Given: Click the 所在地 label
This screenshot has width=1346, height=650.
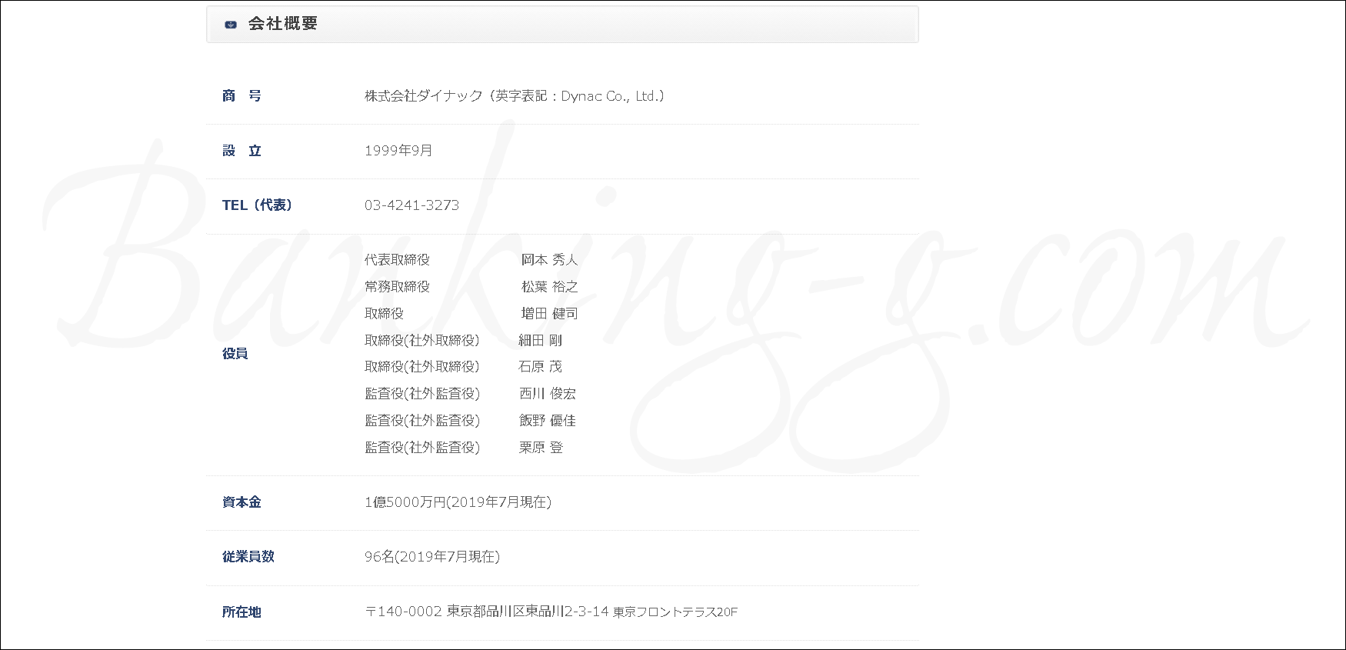Looking at the screenshot, I should 242,612.
